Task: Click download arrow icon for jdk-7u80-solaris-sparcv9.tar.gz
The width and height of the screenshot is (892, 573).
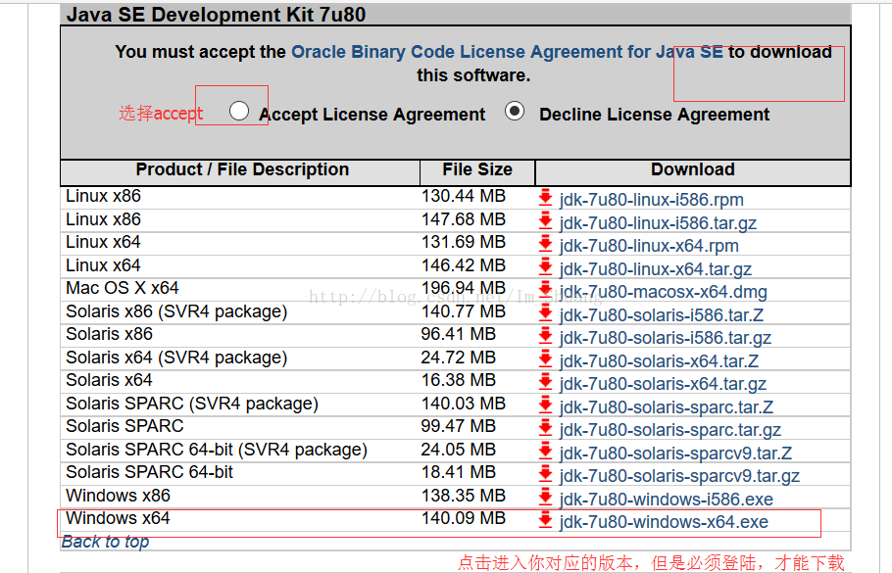Action: pyautogui.click(x=545, y=473)
